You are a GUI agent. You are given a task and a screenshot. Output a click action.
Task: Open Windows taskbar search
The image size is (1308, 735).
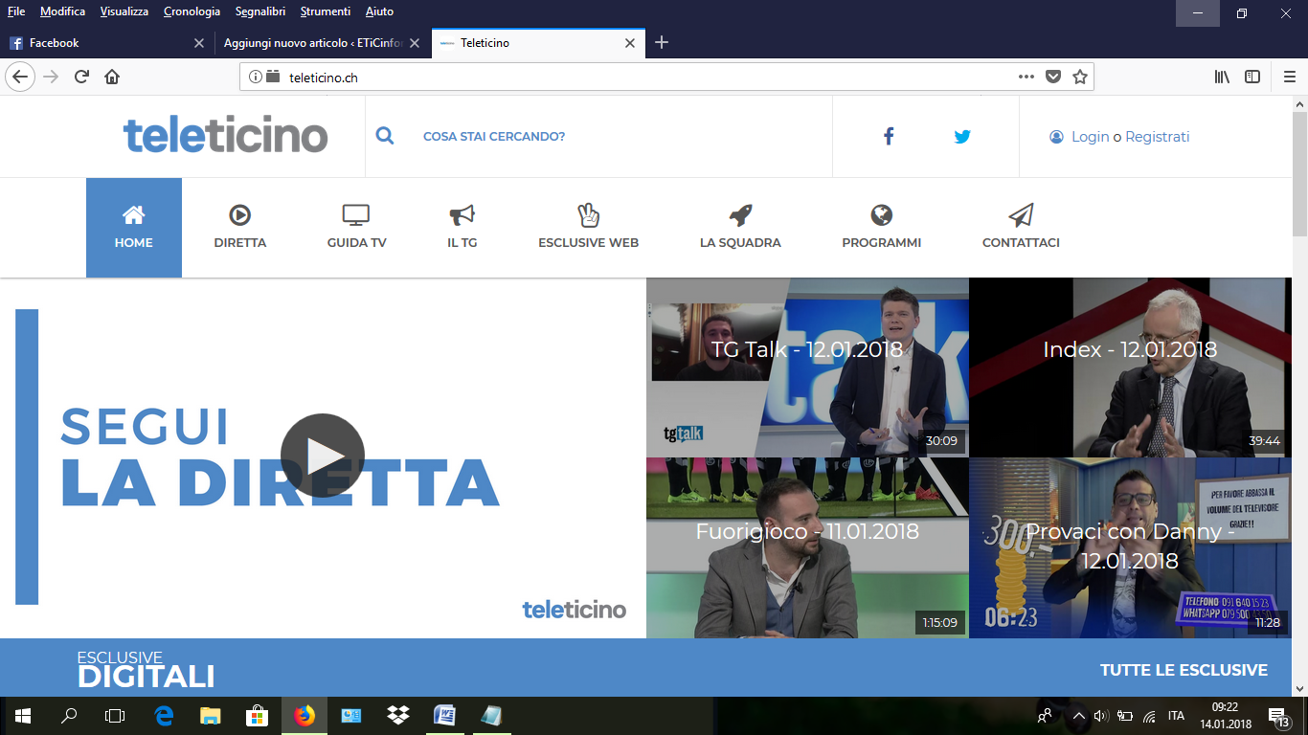[69, 716]
